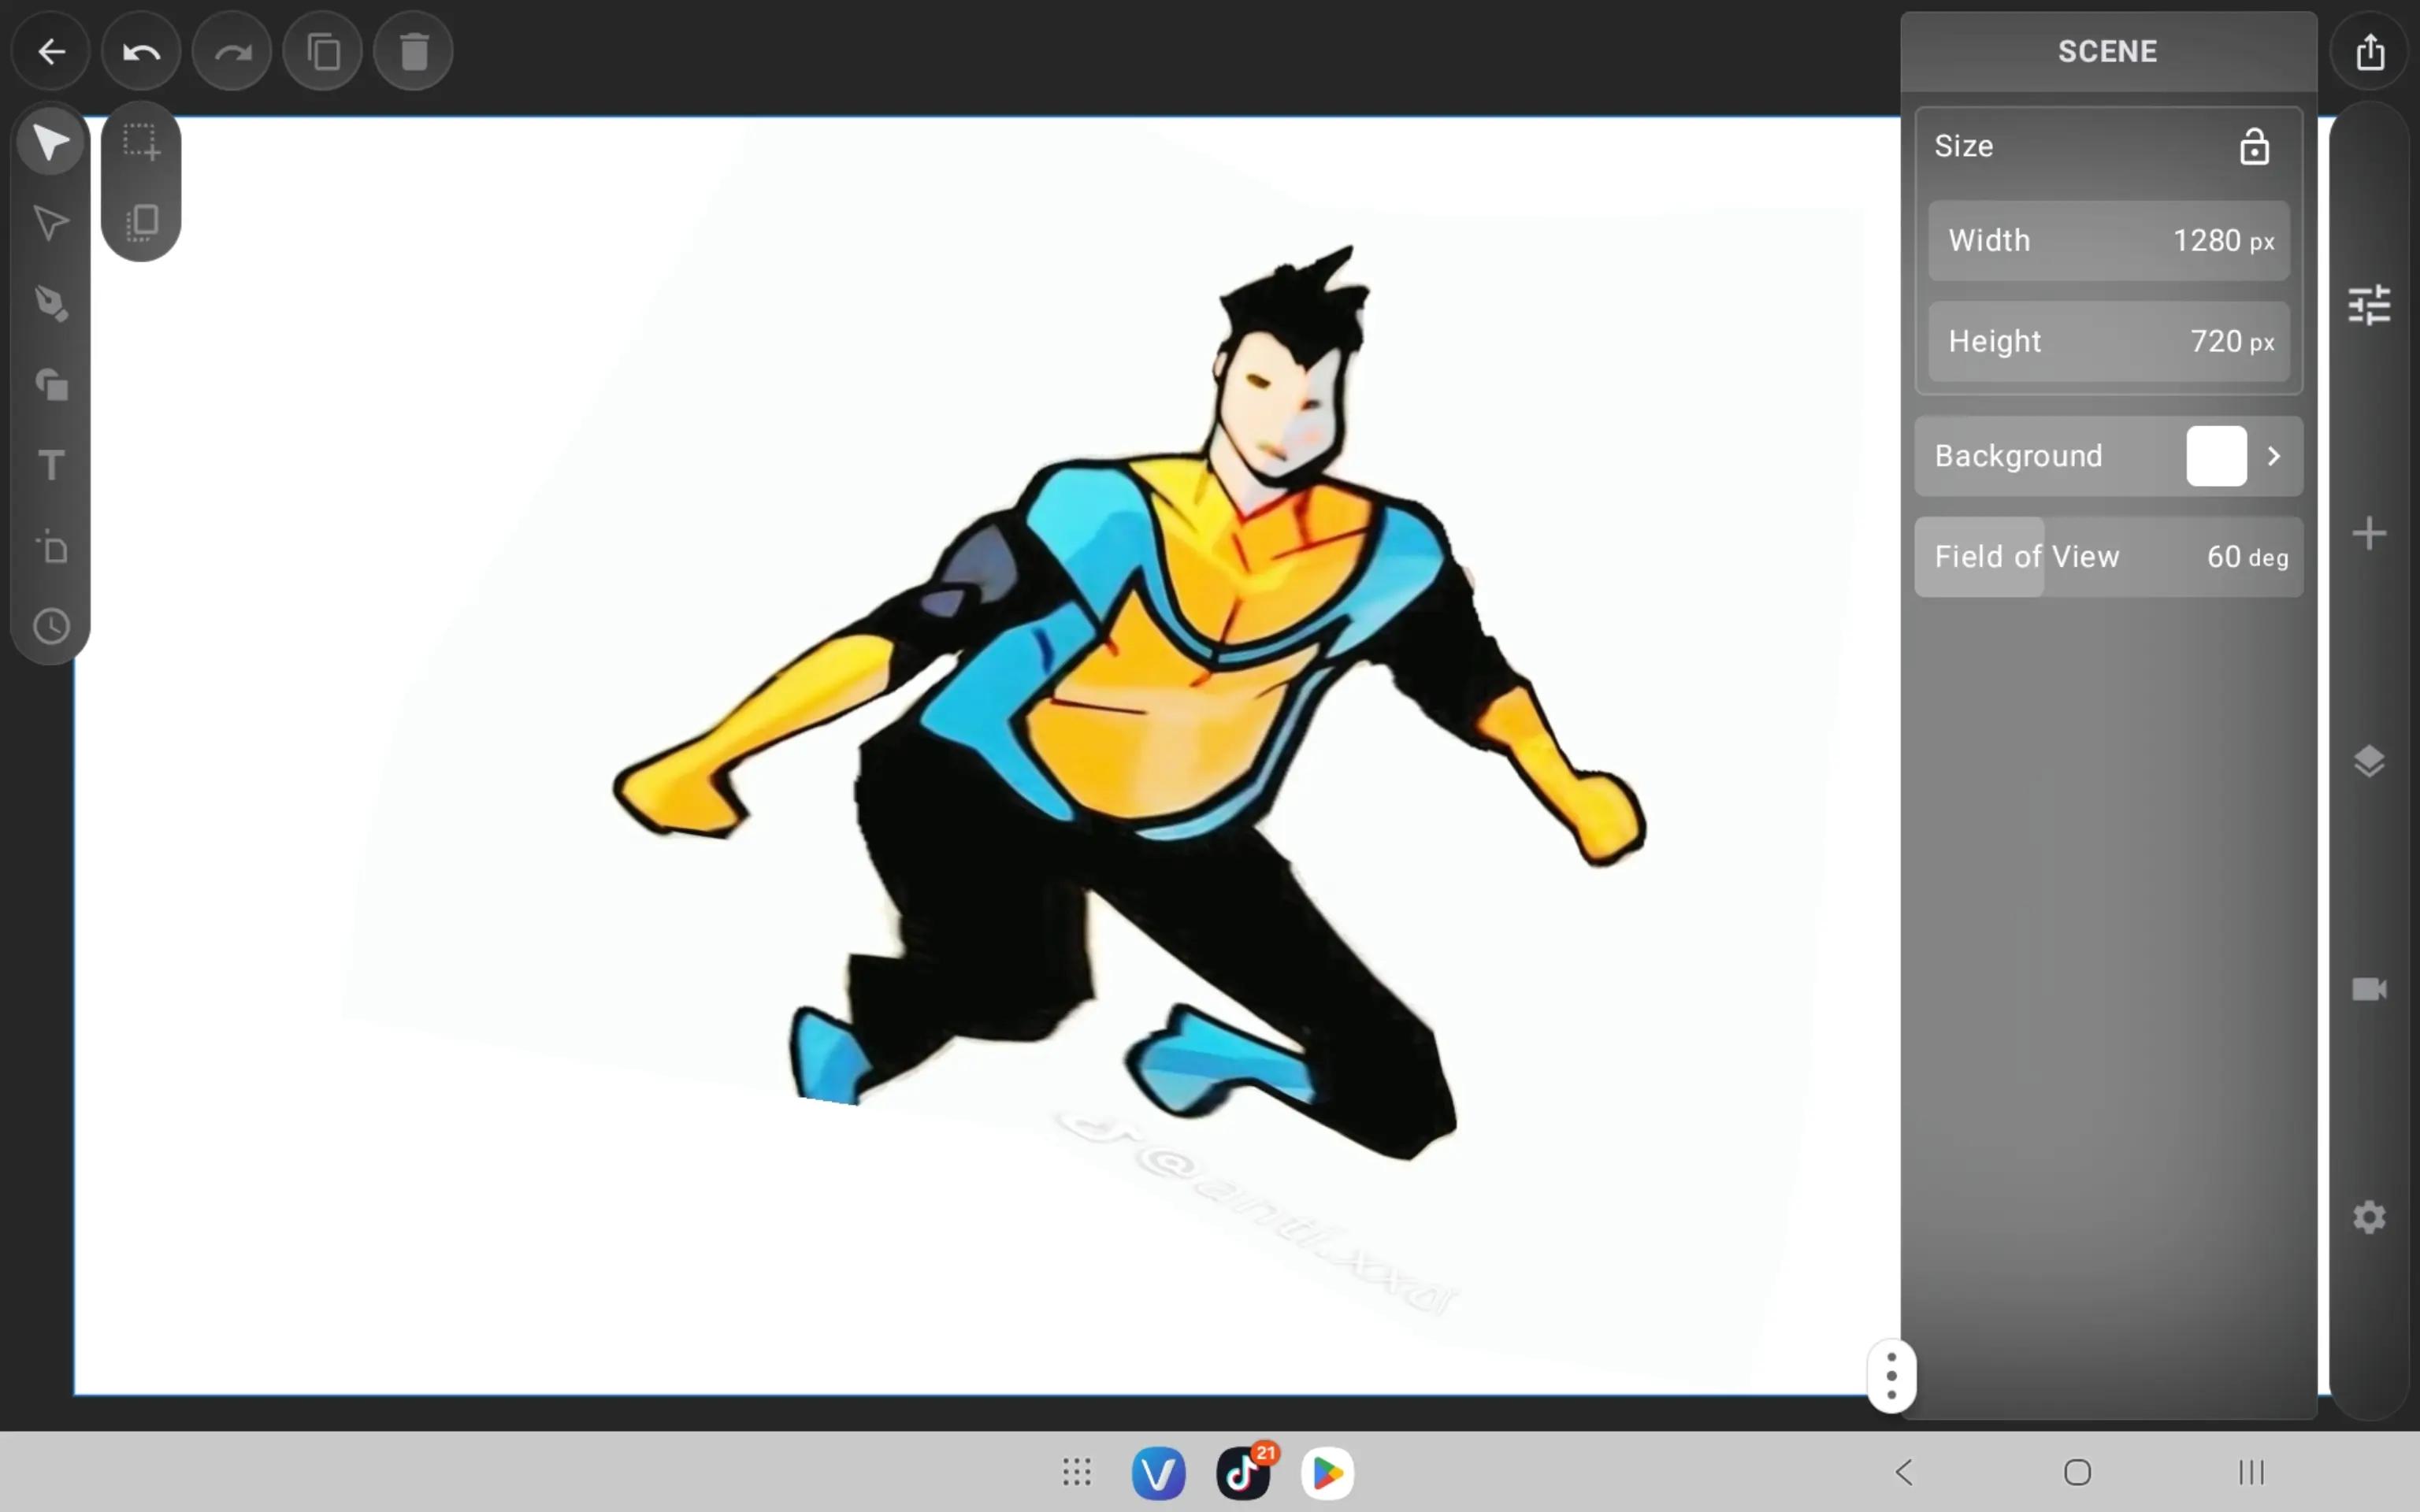Open the Layers panel icon

pyautogui.click(x=2369, y=761)
